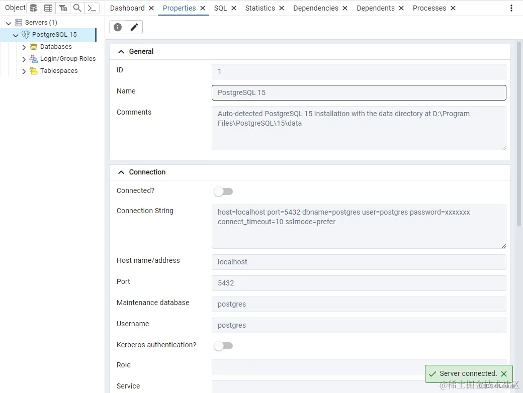Click the Servers group icon

19,22
